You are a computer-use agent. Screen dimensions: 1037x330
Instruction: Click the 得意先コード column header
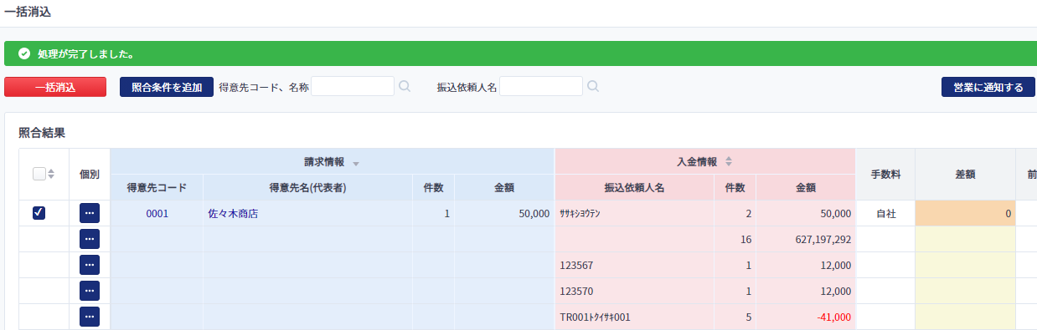[x=157, y=188]
